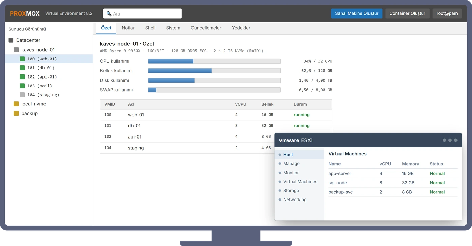Screen dimensions: 472x246
Task: Open Host in the ESXi sidebar
Action: coord(299,155)
